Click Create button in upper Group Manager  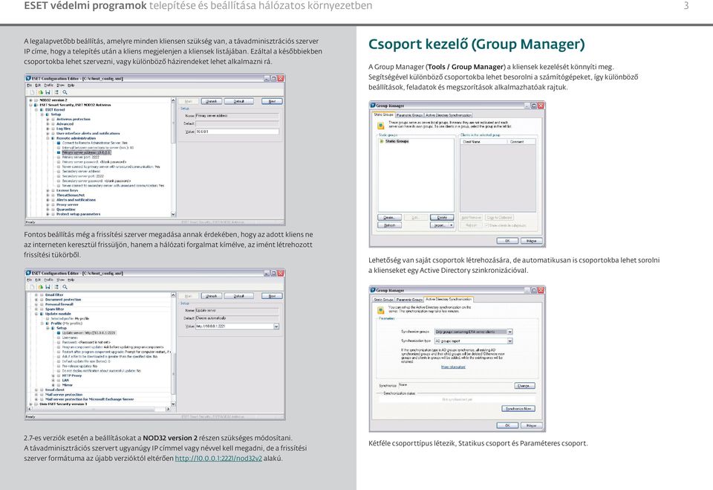pyautogui.click(x=389, y=218)
